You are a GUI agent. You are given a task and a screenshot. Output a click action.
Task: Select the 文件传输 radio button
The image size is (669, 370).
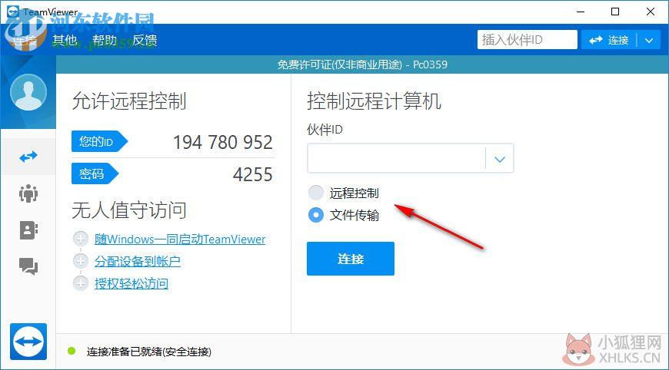coord(316,215)
